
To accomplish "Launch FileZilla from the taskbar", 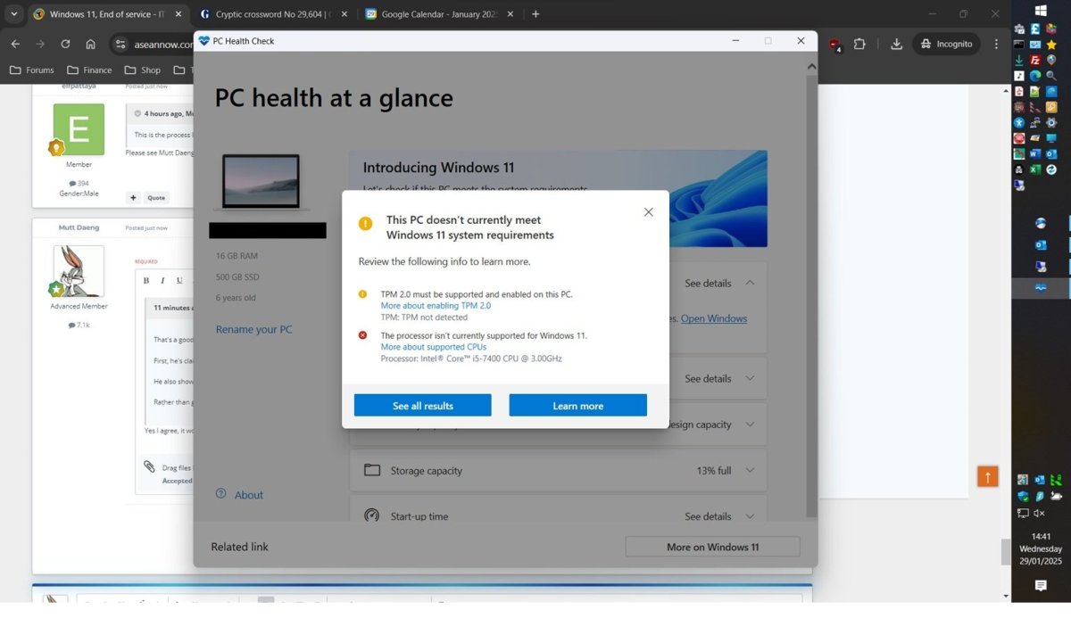I will pyautogui.click(x=1035, y=60).
